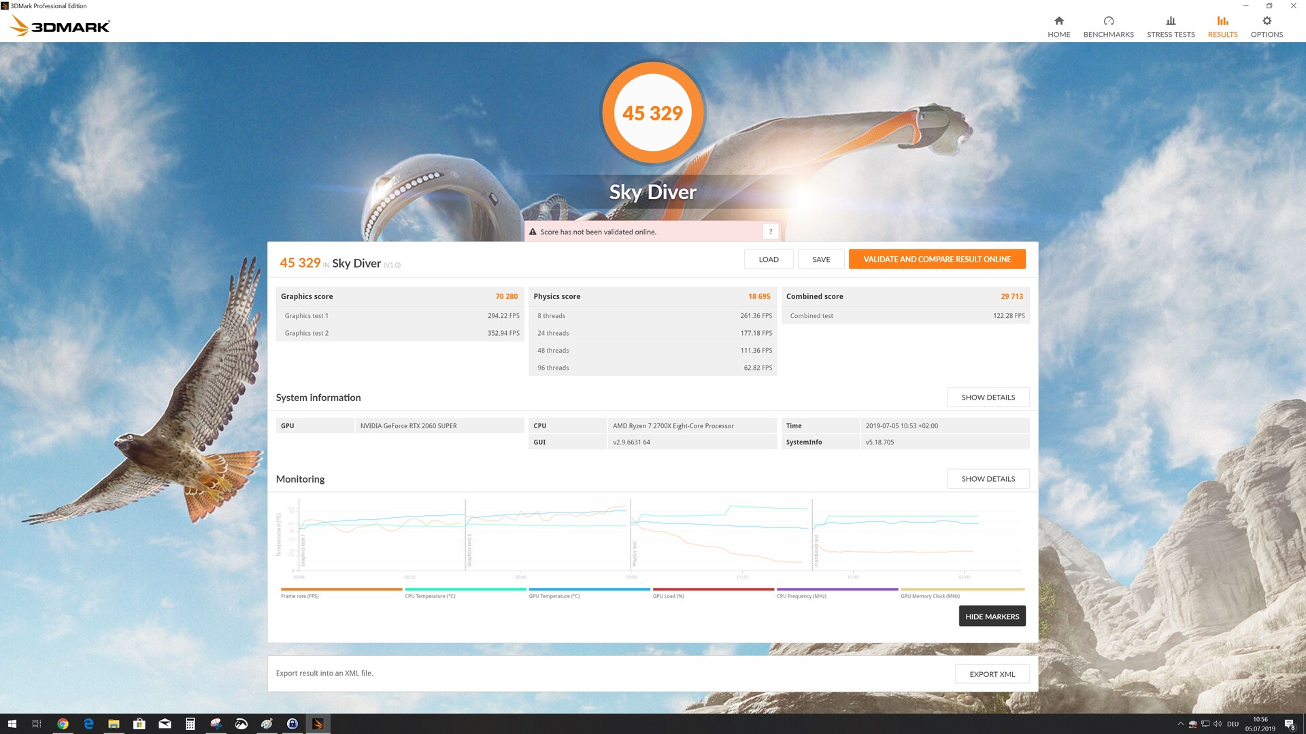Show details for Monitoring section
Viewport: 1306px width, 734px height.
coord(987,479)
